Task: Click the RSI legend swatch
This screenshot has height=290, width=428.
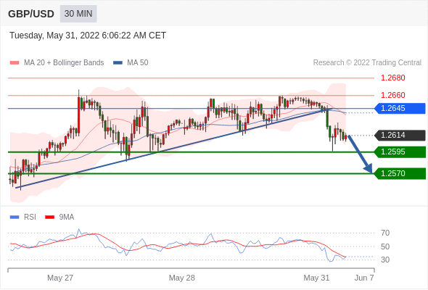Action: tap(15, 217)
